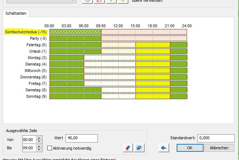Click the 18:00 time axis label
Screen dimensions: 239x160
(152, 26)
